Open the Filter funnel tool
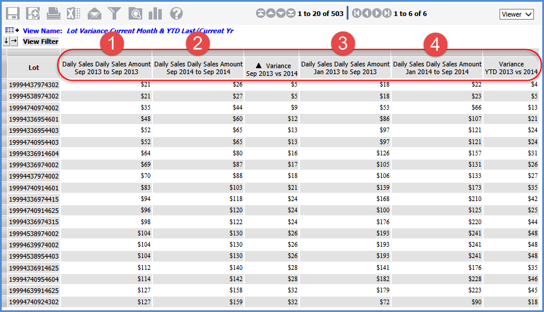This screenshot has height=312, width=544. (x=114, y=13)
